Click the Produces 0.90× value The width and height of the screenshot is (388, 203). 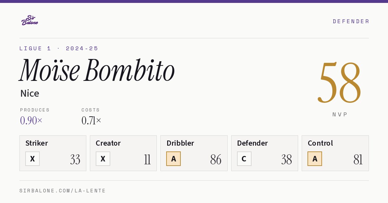click(31, 121)
